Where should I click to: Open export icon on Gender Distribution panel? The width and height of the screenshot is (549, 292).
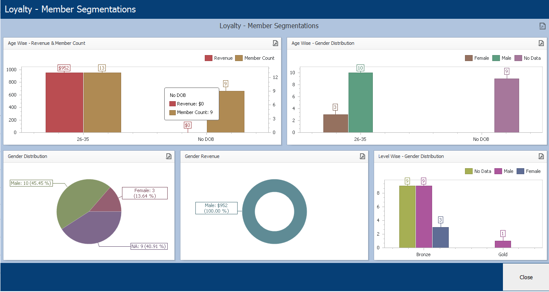(x=169, y=156)
